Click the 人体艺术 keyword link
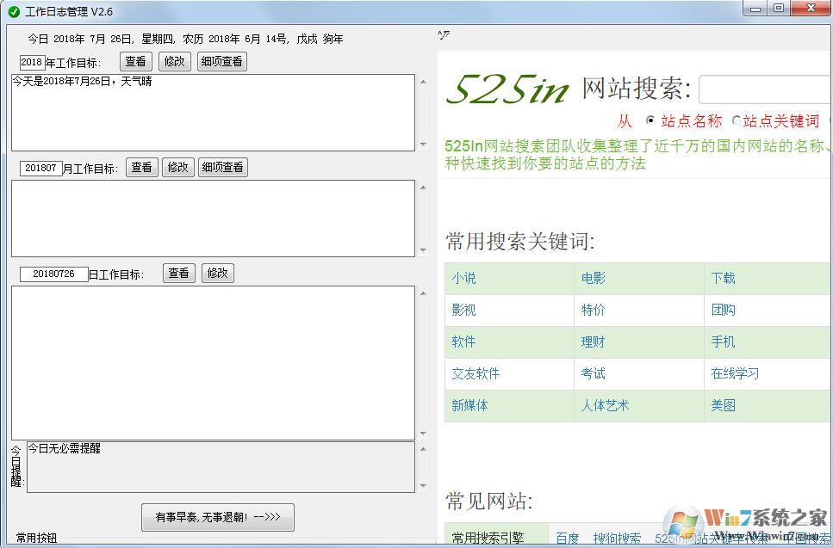The width and height of the screenshot is (833, 548). pos(605,405)
